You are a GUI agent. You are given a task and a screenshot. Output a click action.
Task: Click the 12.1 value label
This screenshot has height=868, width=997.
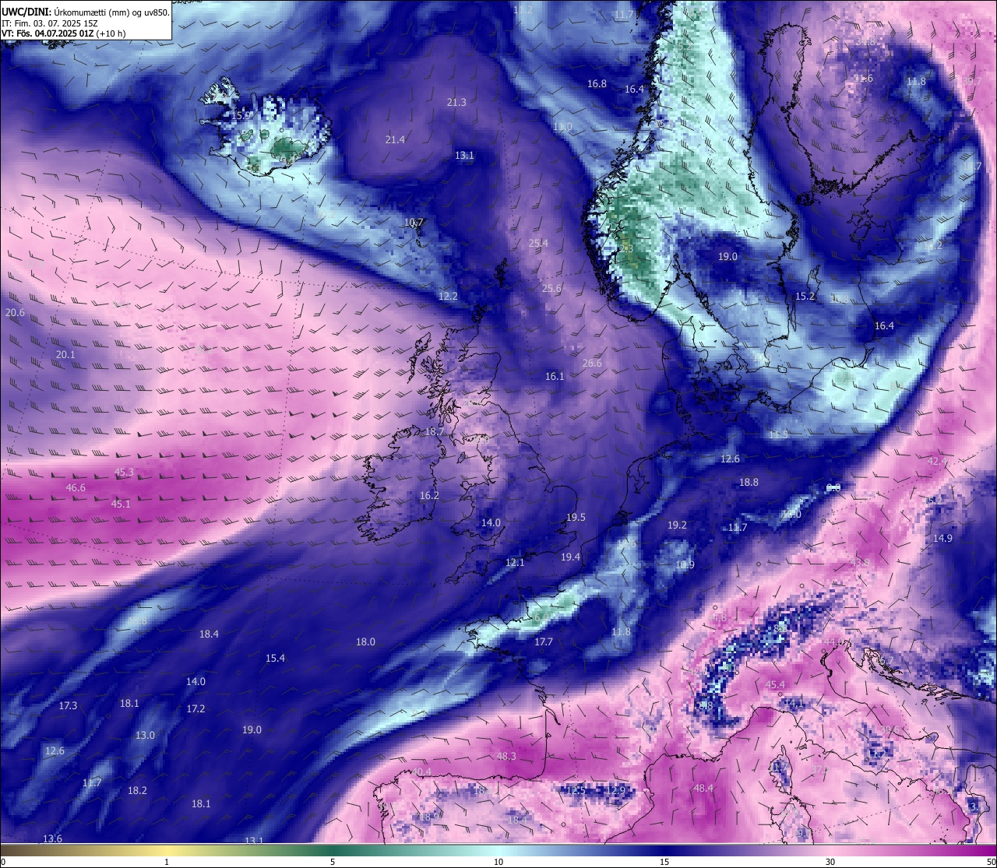(x=515, y=563)
